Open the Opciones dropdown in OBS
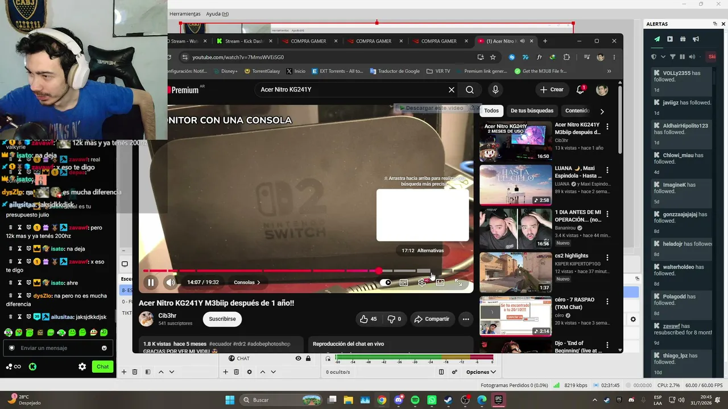This screenshot has height=409, width=728. click(481, 372)
